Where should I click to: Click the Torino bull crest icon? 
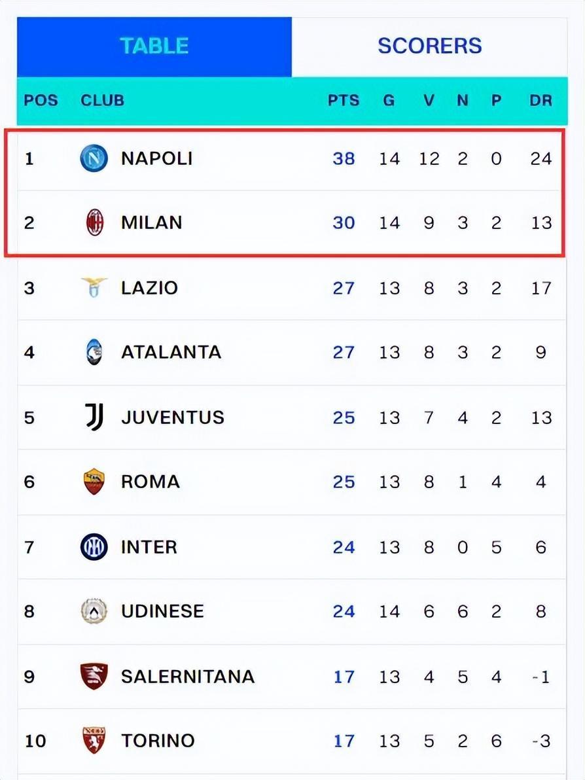point(94,741)
